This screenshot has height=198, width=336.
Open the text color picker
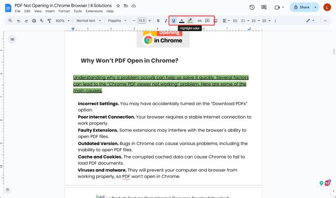click(181, 21)
